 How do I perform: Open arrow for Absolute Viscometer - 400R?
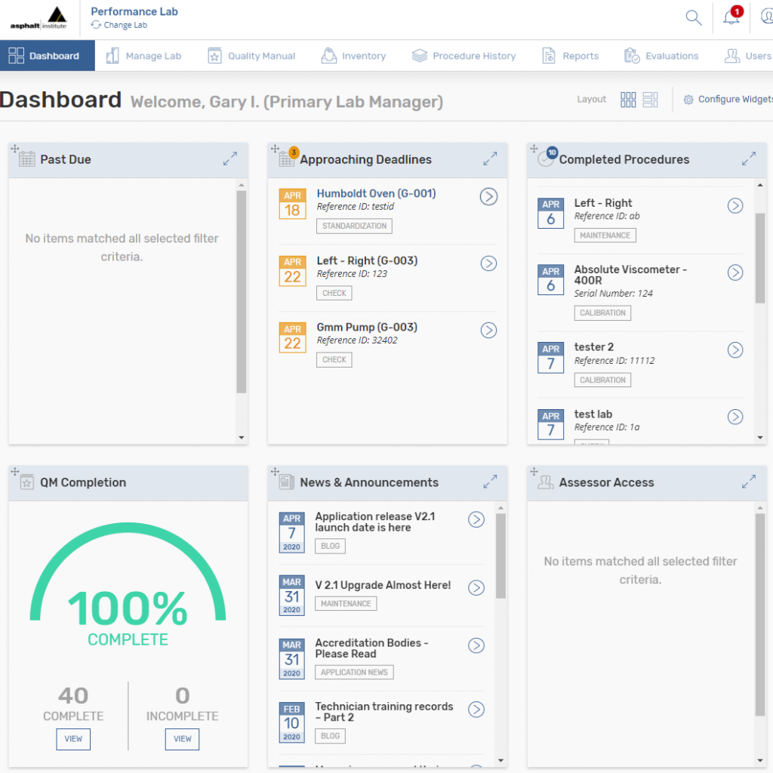(735, 273)
